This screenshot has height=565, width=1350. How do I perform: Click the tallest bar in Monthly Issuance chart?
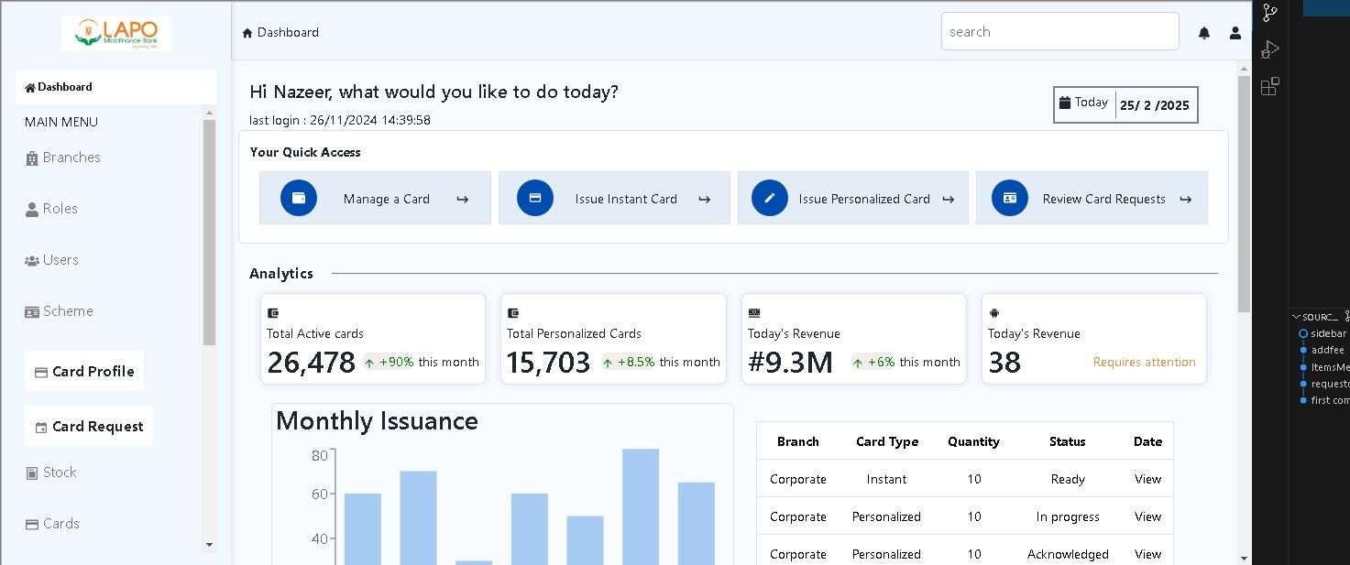(x=641, y=506)
